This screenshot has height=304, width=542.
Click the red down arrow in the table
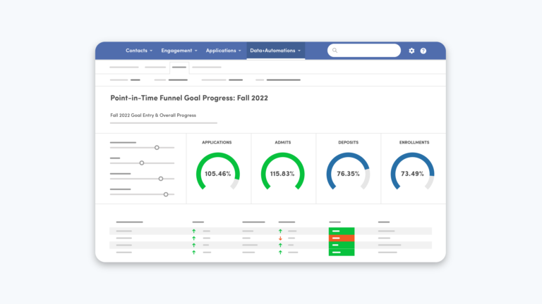pos(280,238)
